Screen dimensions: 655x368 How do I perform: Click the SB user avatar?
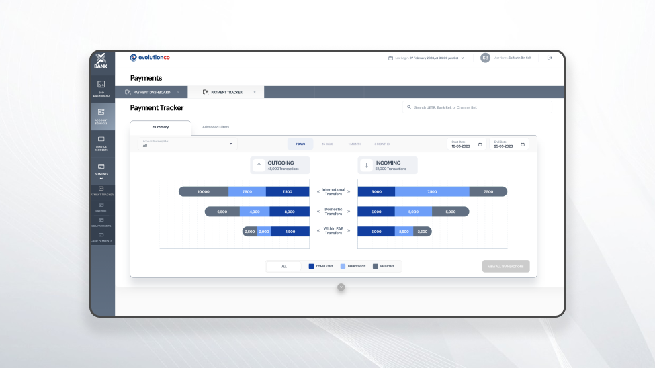pyautogui.click(x=485, y=58)
